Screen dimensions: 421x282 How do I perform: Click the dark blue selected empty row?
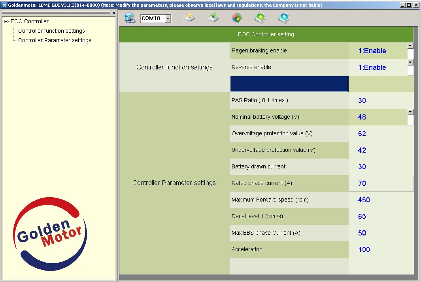pyautogui.click(x=289, y=84)
